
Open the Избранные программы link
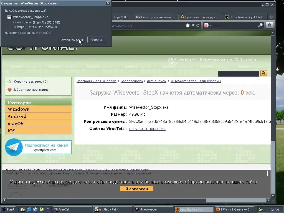tap(31, 90)
